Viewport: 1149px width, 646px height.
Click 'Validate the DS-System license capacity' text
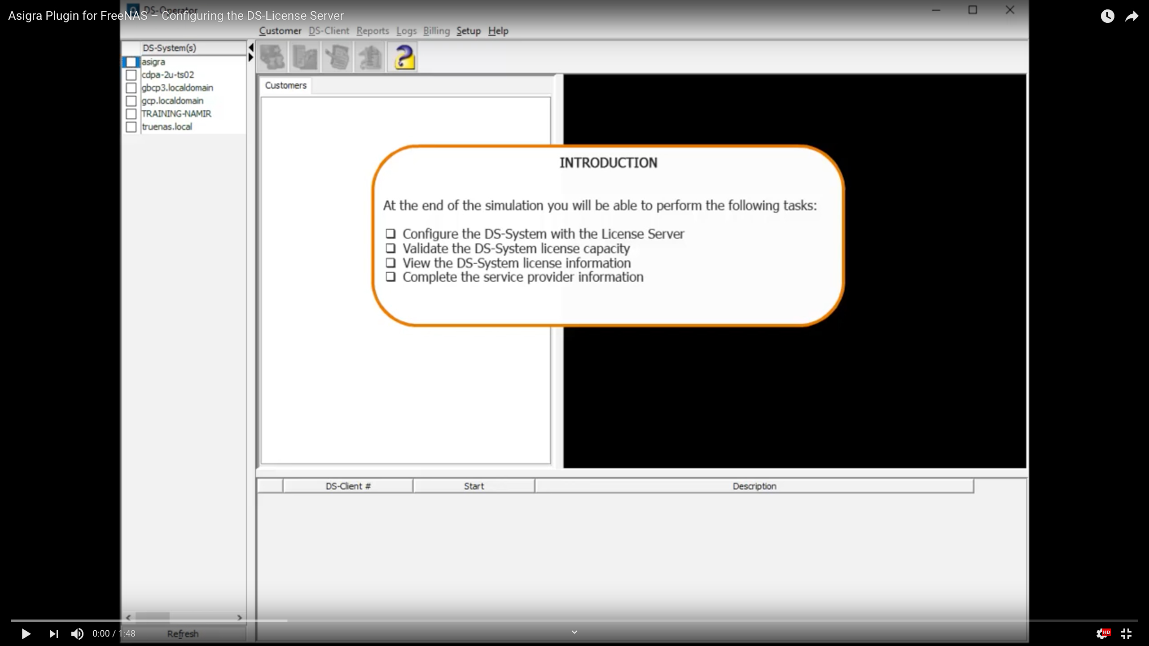pos(516,249)
